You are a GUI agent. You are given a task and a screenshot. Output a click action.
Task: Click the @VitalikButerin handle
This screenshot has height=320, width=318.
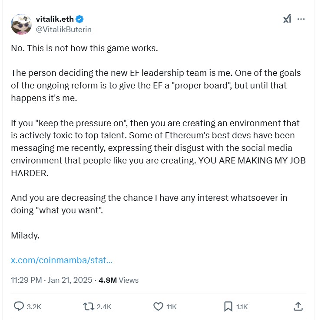coord(63,29)
